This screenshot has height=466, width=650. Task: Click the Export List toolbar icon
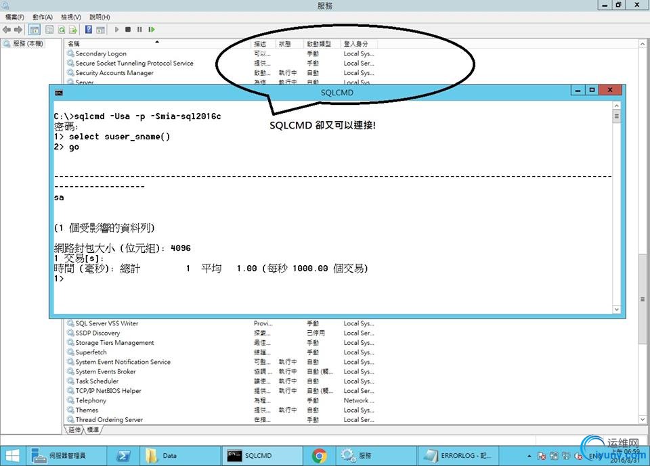(x=73, y=29)
